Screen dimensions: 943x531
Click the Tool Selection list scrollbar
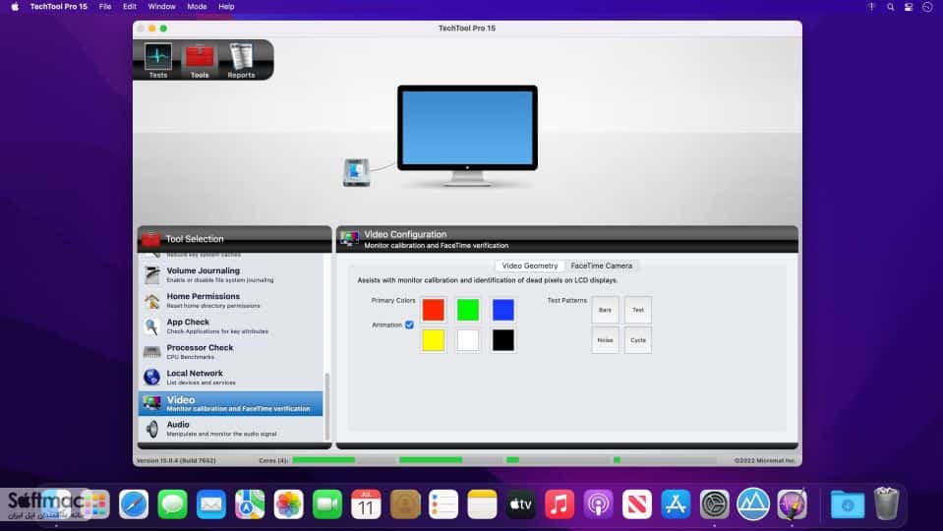(327, 406)
